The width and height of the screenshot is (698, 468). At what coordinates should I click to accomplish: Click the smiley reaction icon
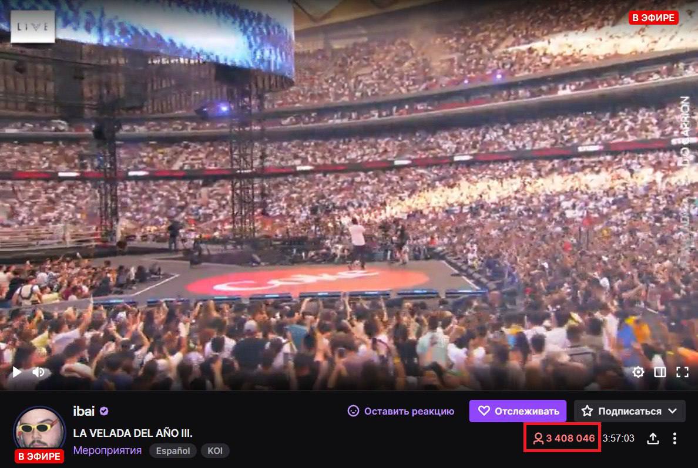(x=353, y=411)
